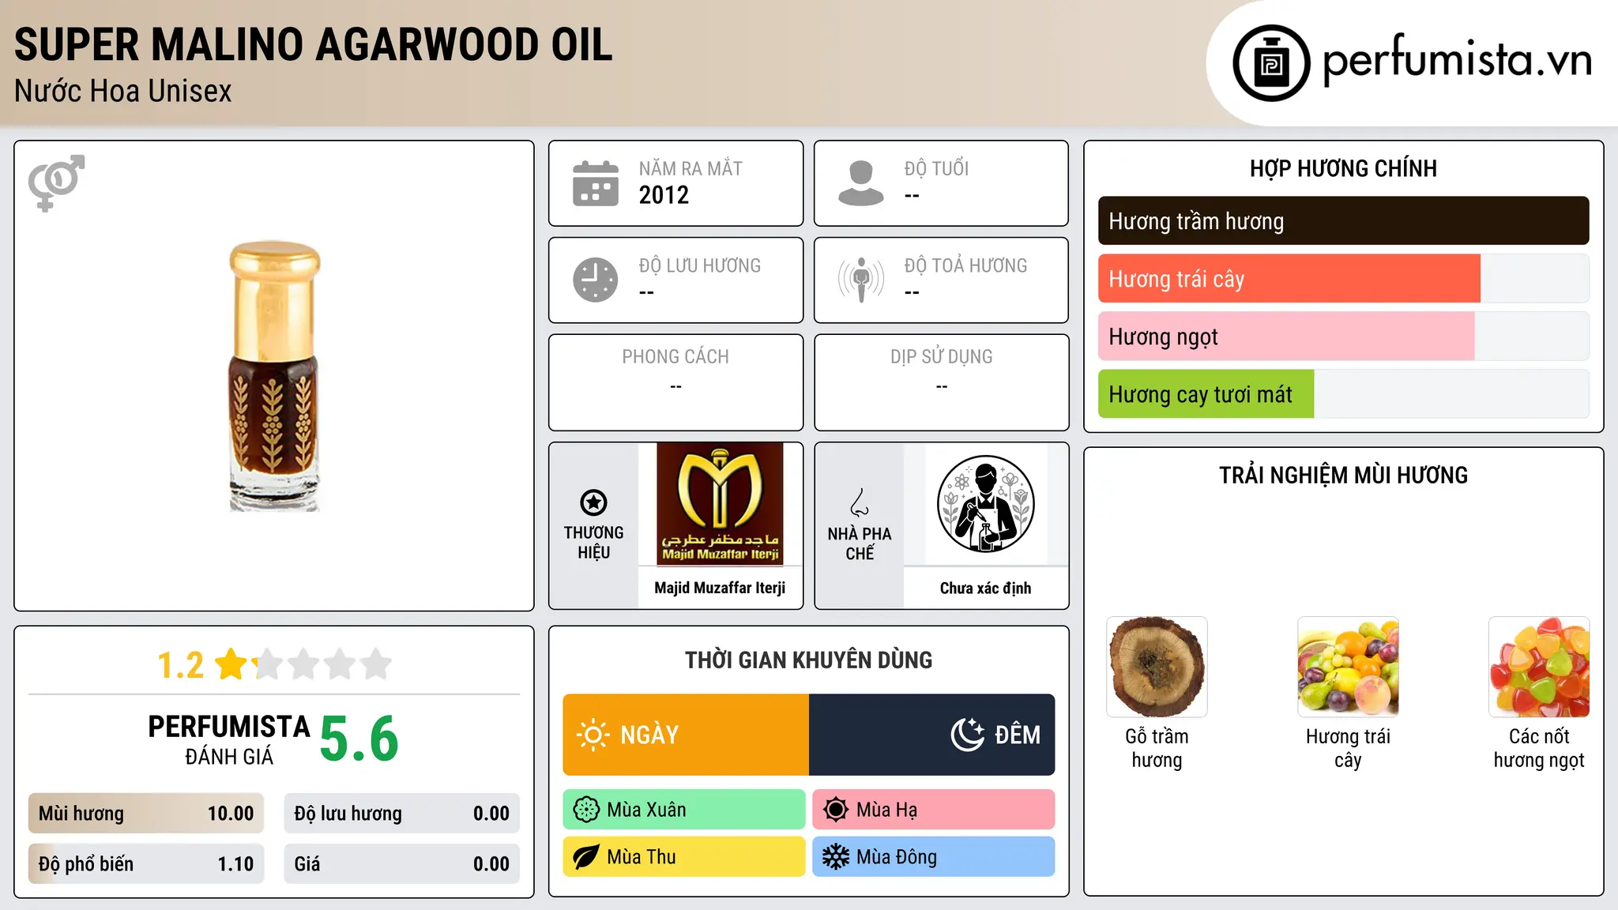Click the Majid Muzaffar Iterji brand name

(720, 588)
